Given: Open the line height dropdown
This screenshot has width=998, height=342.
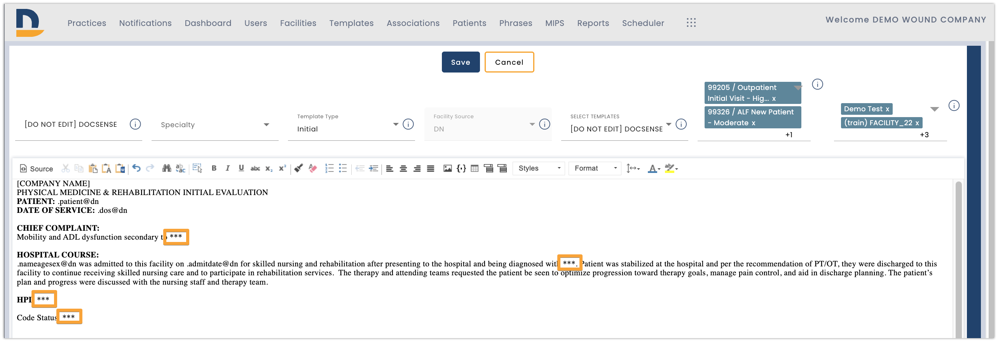Looking at the screenshot, I should [x=633, y=168].
